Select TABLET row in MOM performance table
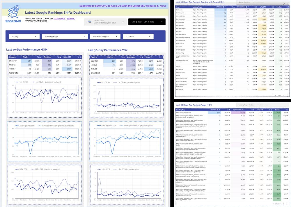Viewport: 291px width, 207px height. click(45, 69)
